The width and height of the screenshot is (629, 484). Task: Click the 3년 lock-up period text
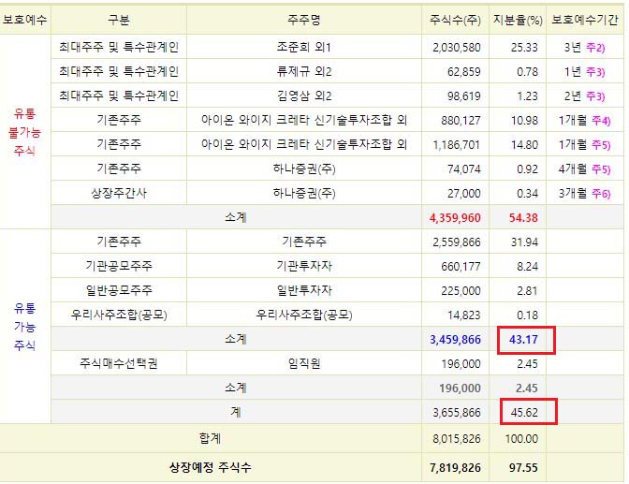pyautogui.click(x=573, y=48)
